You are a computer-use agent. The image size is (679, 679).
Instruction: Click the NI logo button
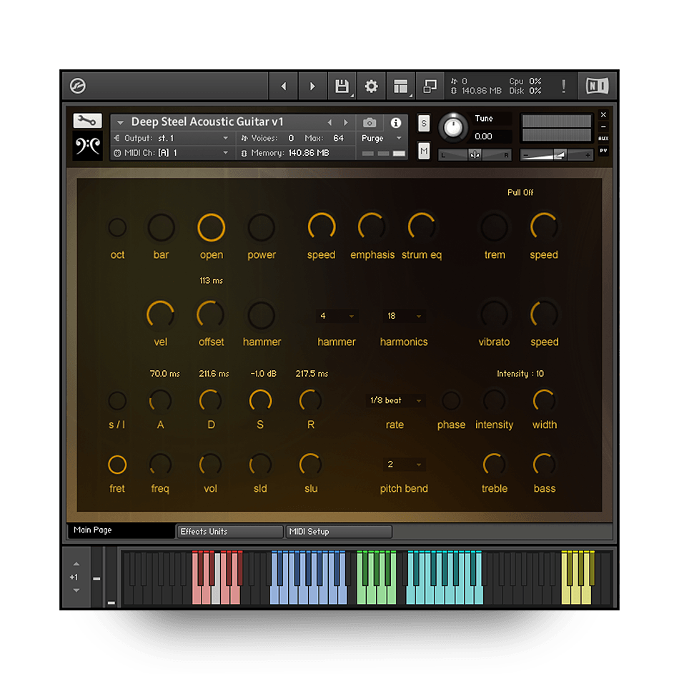click(x=597, y=86)
